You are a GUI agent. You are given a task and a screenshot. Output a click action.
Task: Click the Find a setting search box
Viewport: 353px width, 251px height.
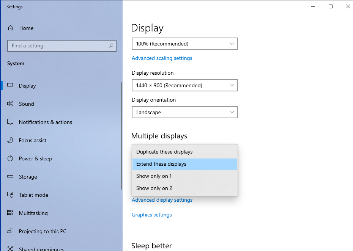point(57,46)
